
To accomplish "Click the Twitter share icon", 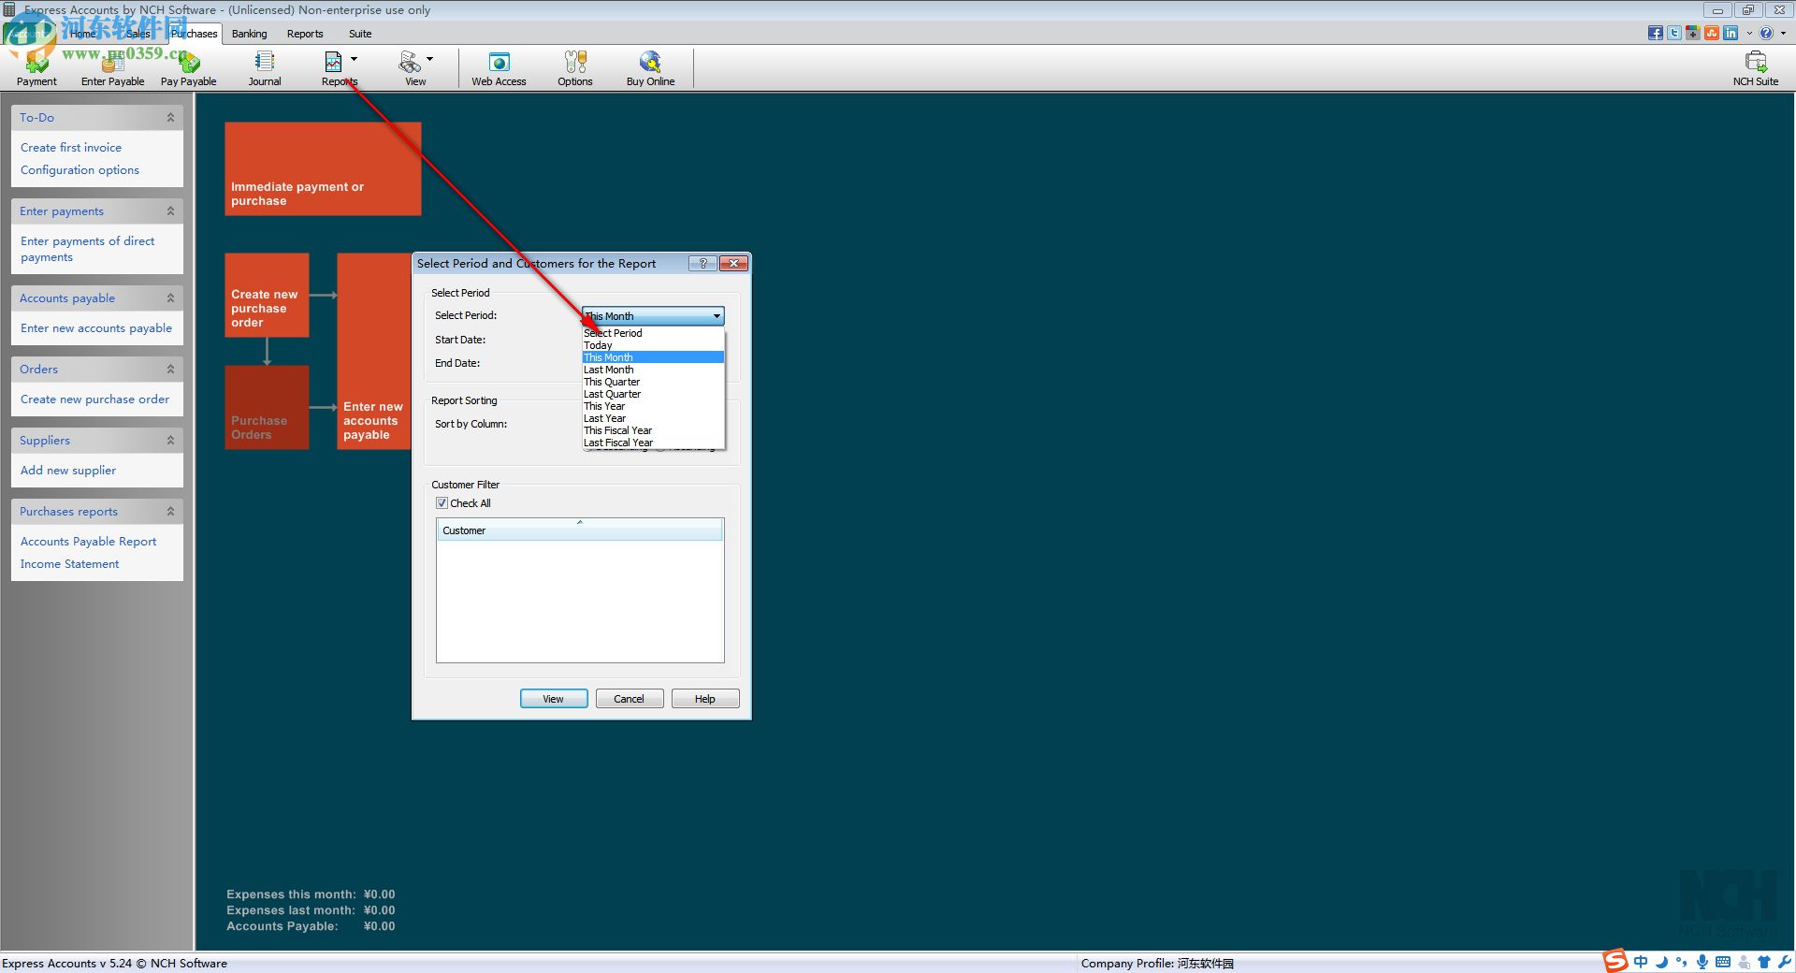I will pyautogui.click(x=1674, y=33).
